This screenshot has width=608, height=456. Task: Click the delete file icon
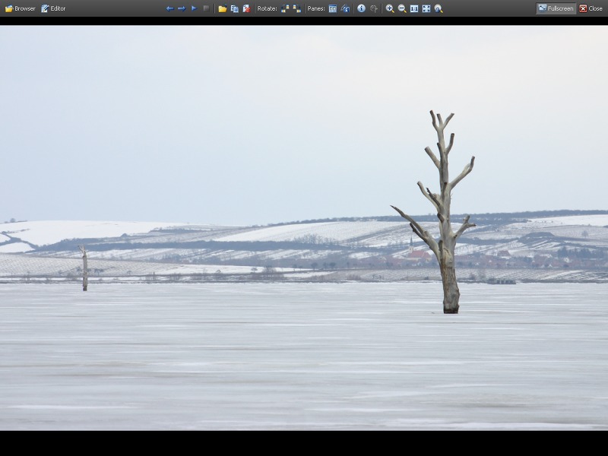pos(246,8)
